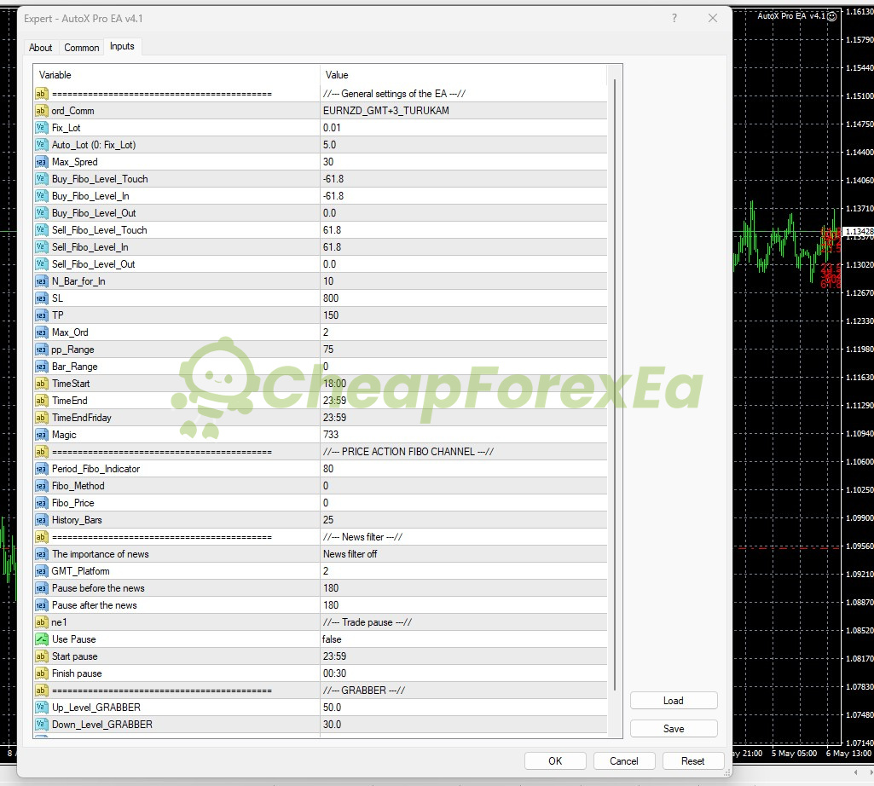This screenshot has height=786, width=874.
Task: Click the OK button
Action: coord(555,761)
